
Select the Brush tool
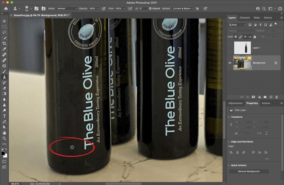(4, 71)
